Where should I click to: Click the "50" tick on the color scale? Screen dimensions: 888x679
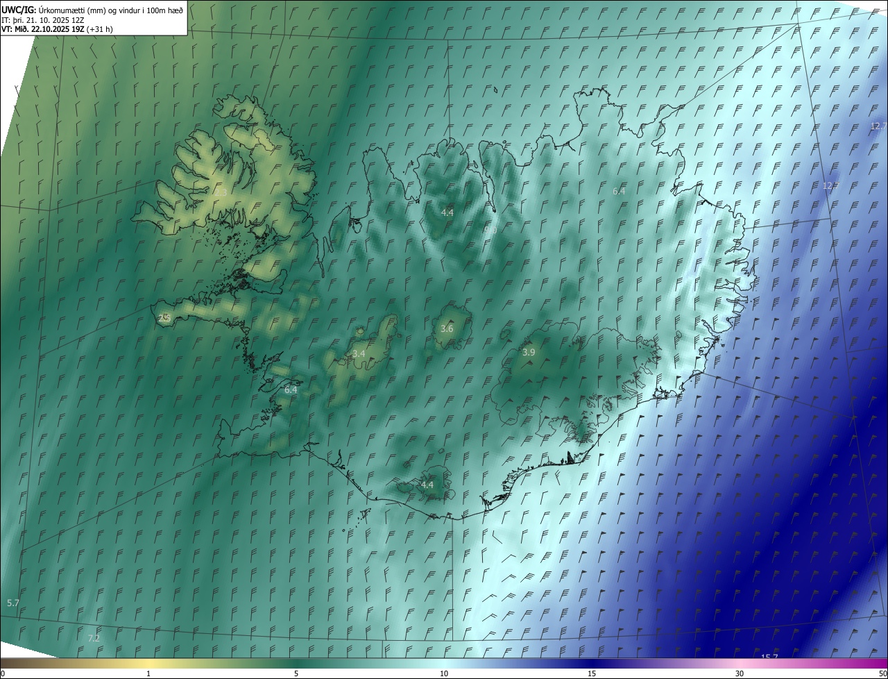tap(882, 673)
